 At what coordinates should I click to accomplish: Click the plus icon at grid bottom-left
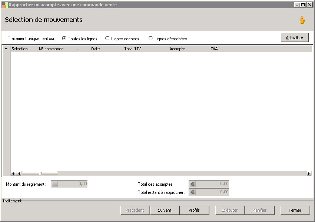click(x=13, y=174)
